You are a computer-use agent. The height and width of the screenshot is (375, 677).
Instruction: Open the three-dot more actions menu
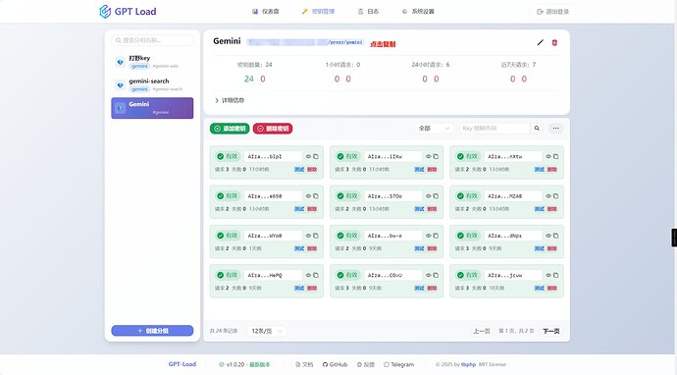[x=555, y=129]
